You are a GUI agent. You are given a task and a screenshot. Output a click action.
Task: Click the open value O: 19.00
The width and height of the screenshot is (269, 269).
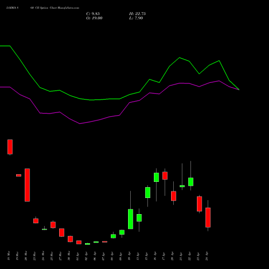94,18
